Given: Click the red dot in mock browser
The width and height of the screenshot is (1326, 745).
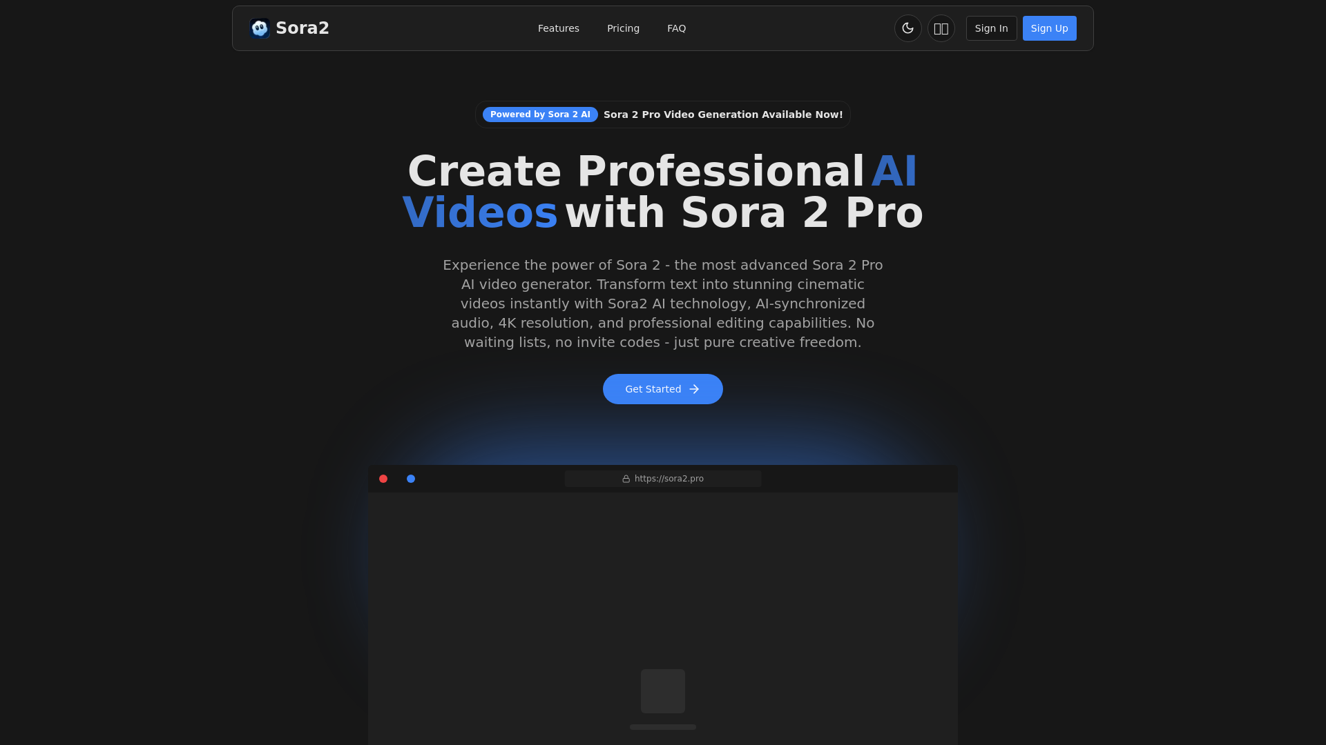Looking at the screenshot, I should pyautogui.click(x=383, y=479).
